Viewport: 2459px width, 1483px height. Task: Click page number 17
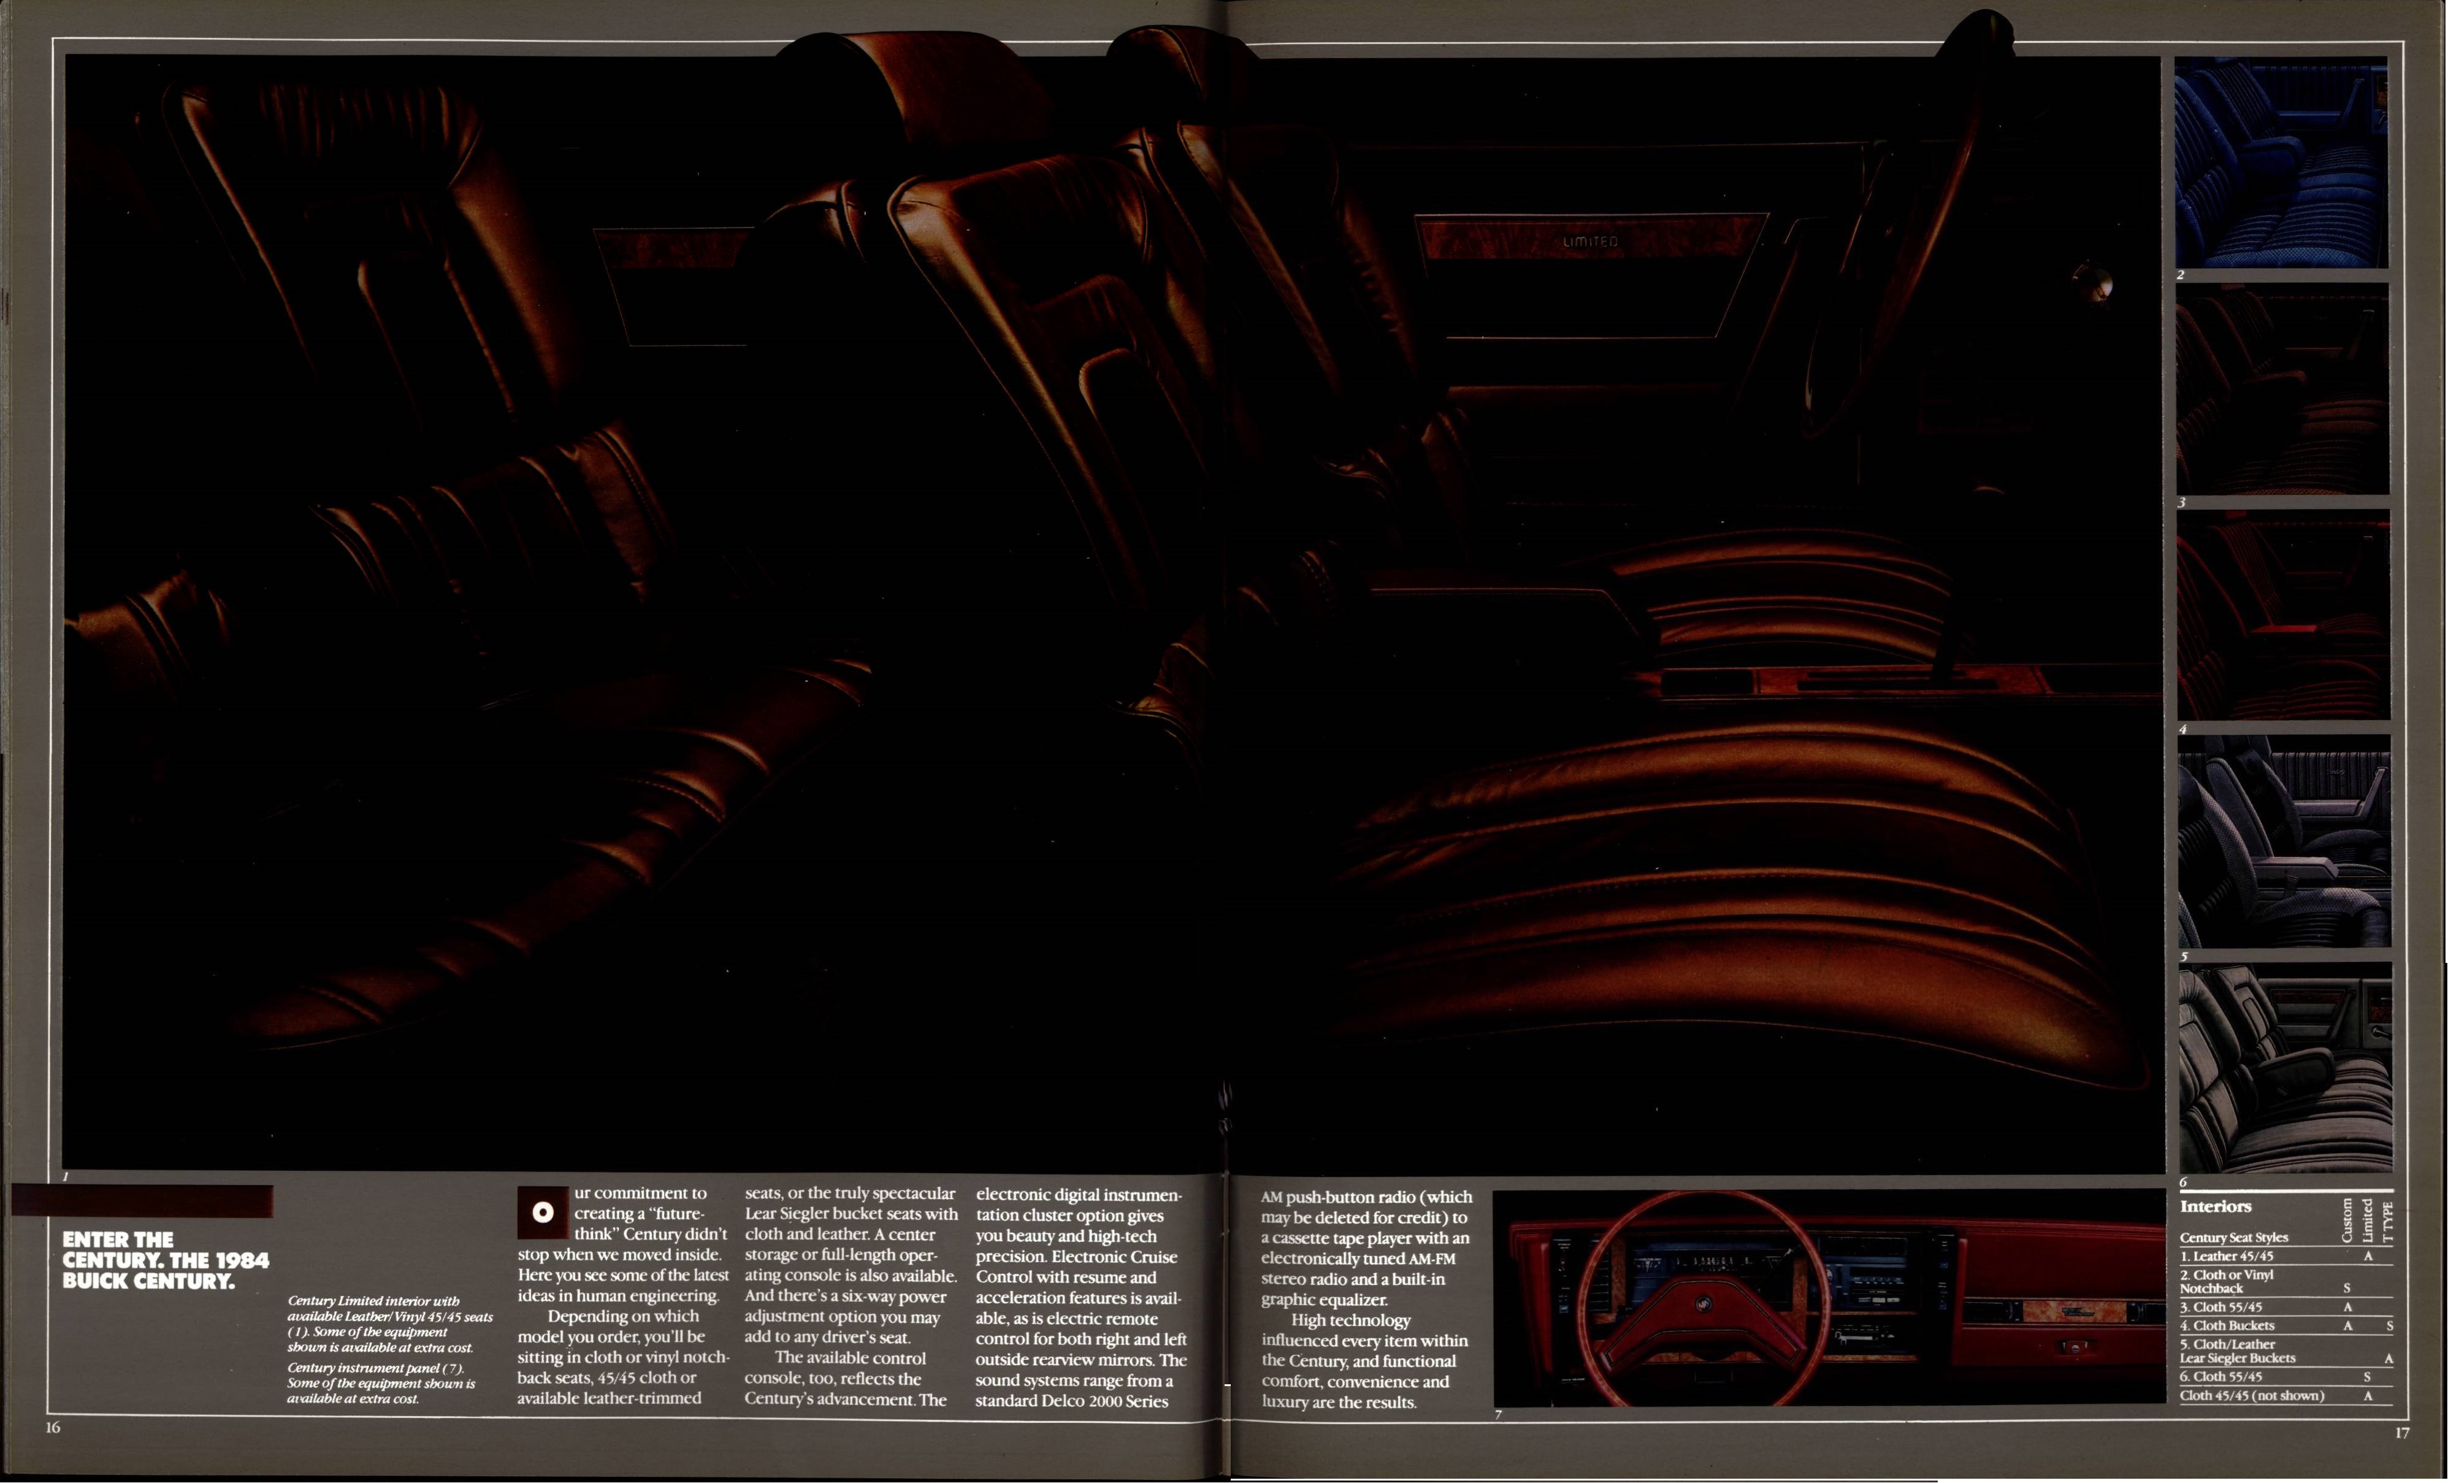[x=2402, y=1433]
